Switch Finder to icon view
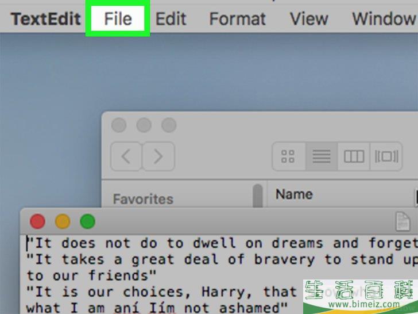Screen dimensions: 418x314 coord(288,156)
